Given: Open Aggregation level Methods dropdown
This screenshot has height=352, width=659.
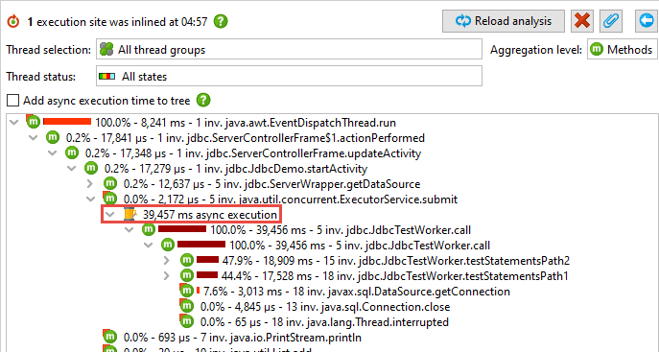Looking at the screenshot, I should coord(622,50).
